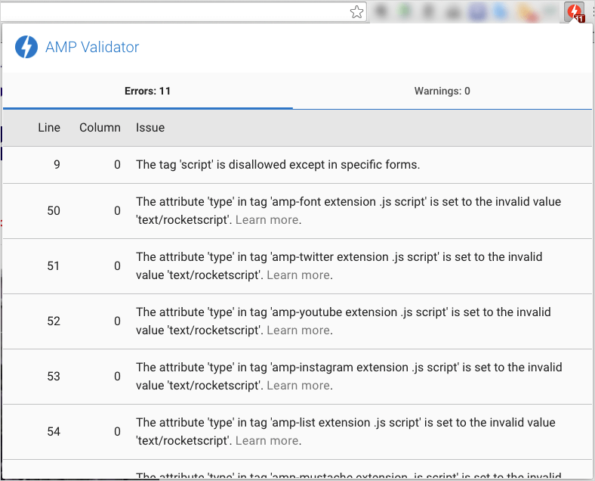Image resolution: width=595 pixels, height=481 pixels.
Task: Select the script disallowed error message
Action: point(278,165)
